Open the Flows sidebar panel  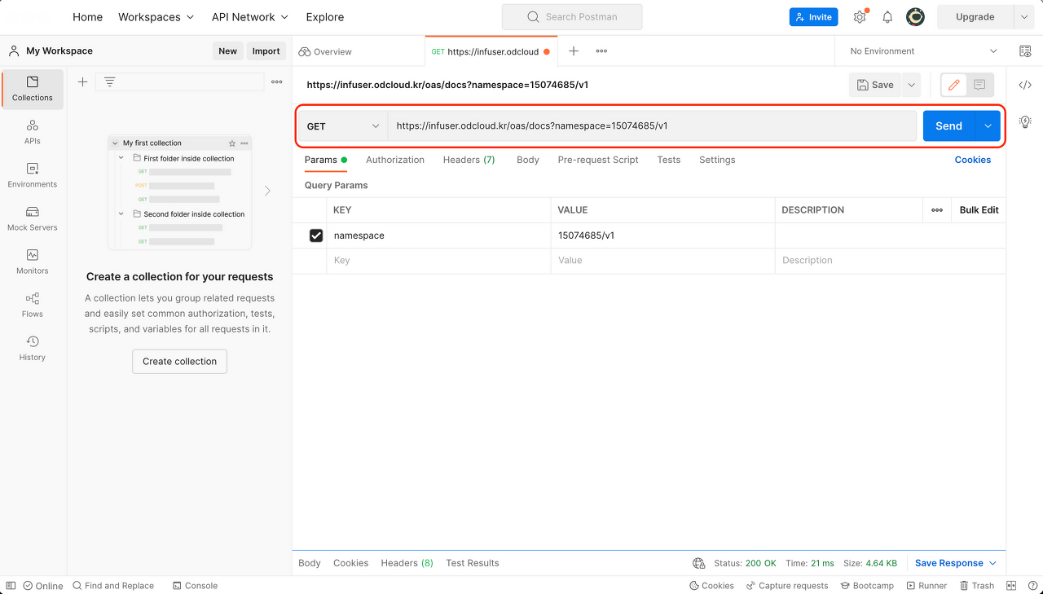33,306
